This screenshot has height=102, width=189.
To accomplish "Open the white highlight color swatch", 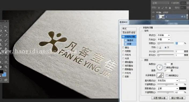I will (x=183, y=81).
